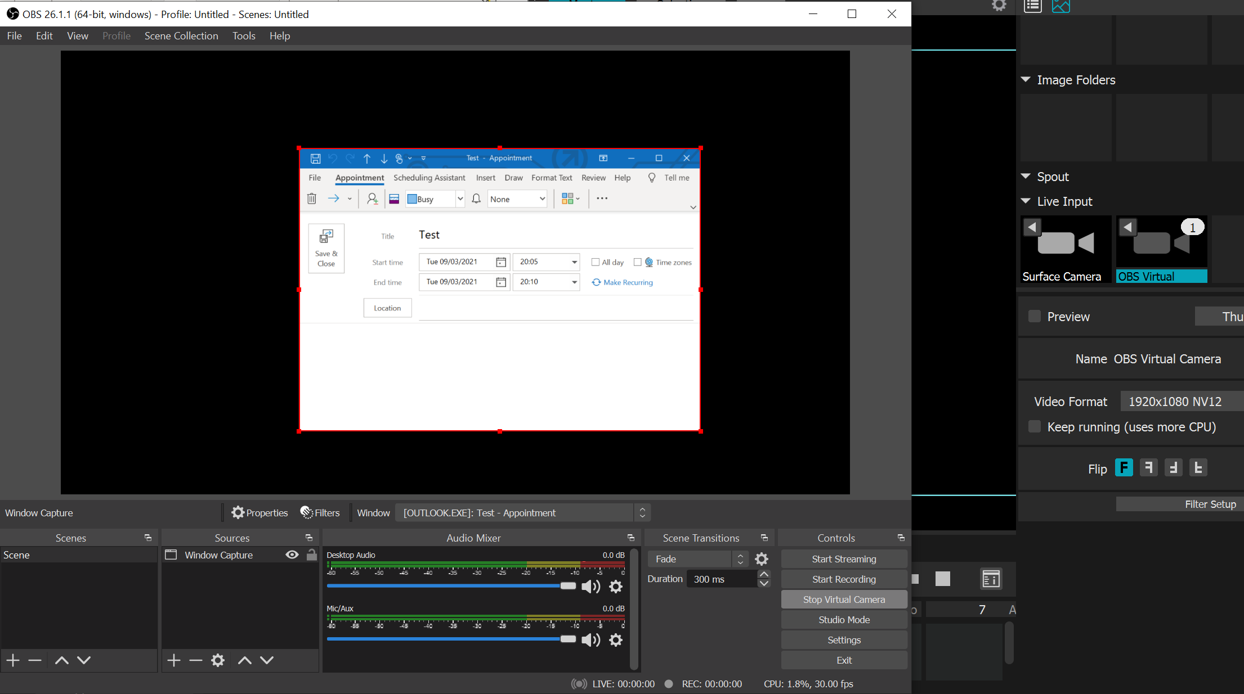Screen dimensions: 1244x694
Task: Pop out the Scene Transitions dock
Action: pyautogui.click(x=764, y=538)
